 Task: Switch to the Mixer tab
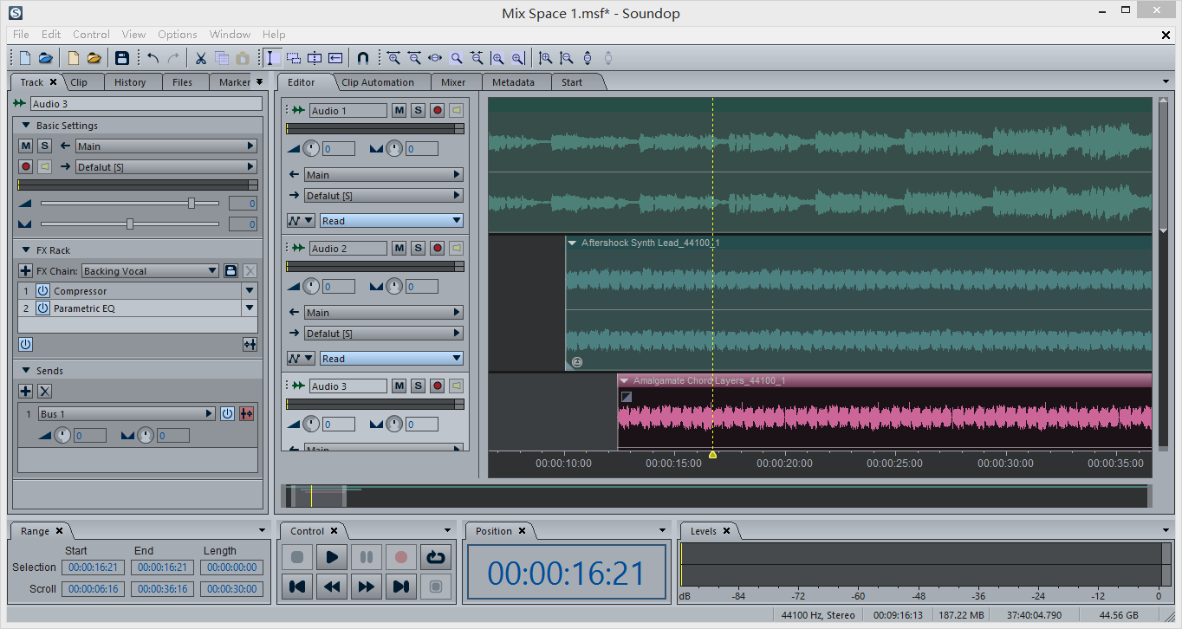click(453, 82)
